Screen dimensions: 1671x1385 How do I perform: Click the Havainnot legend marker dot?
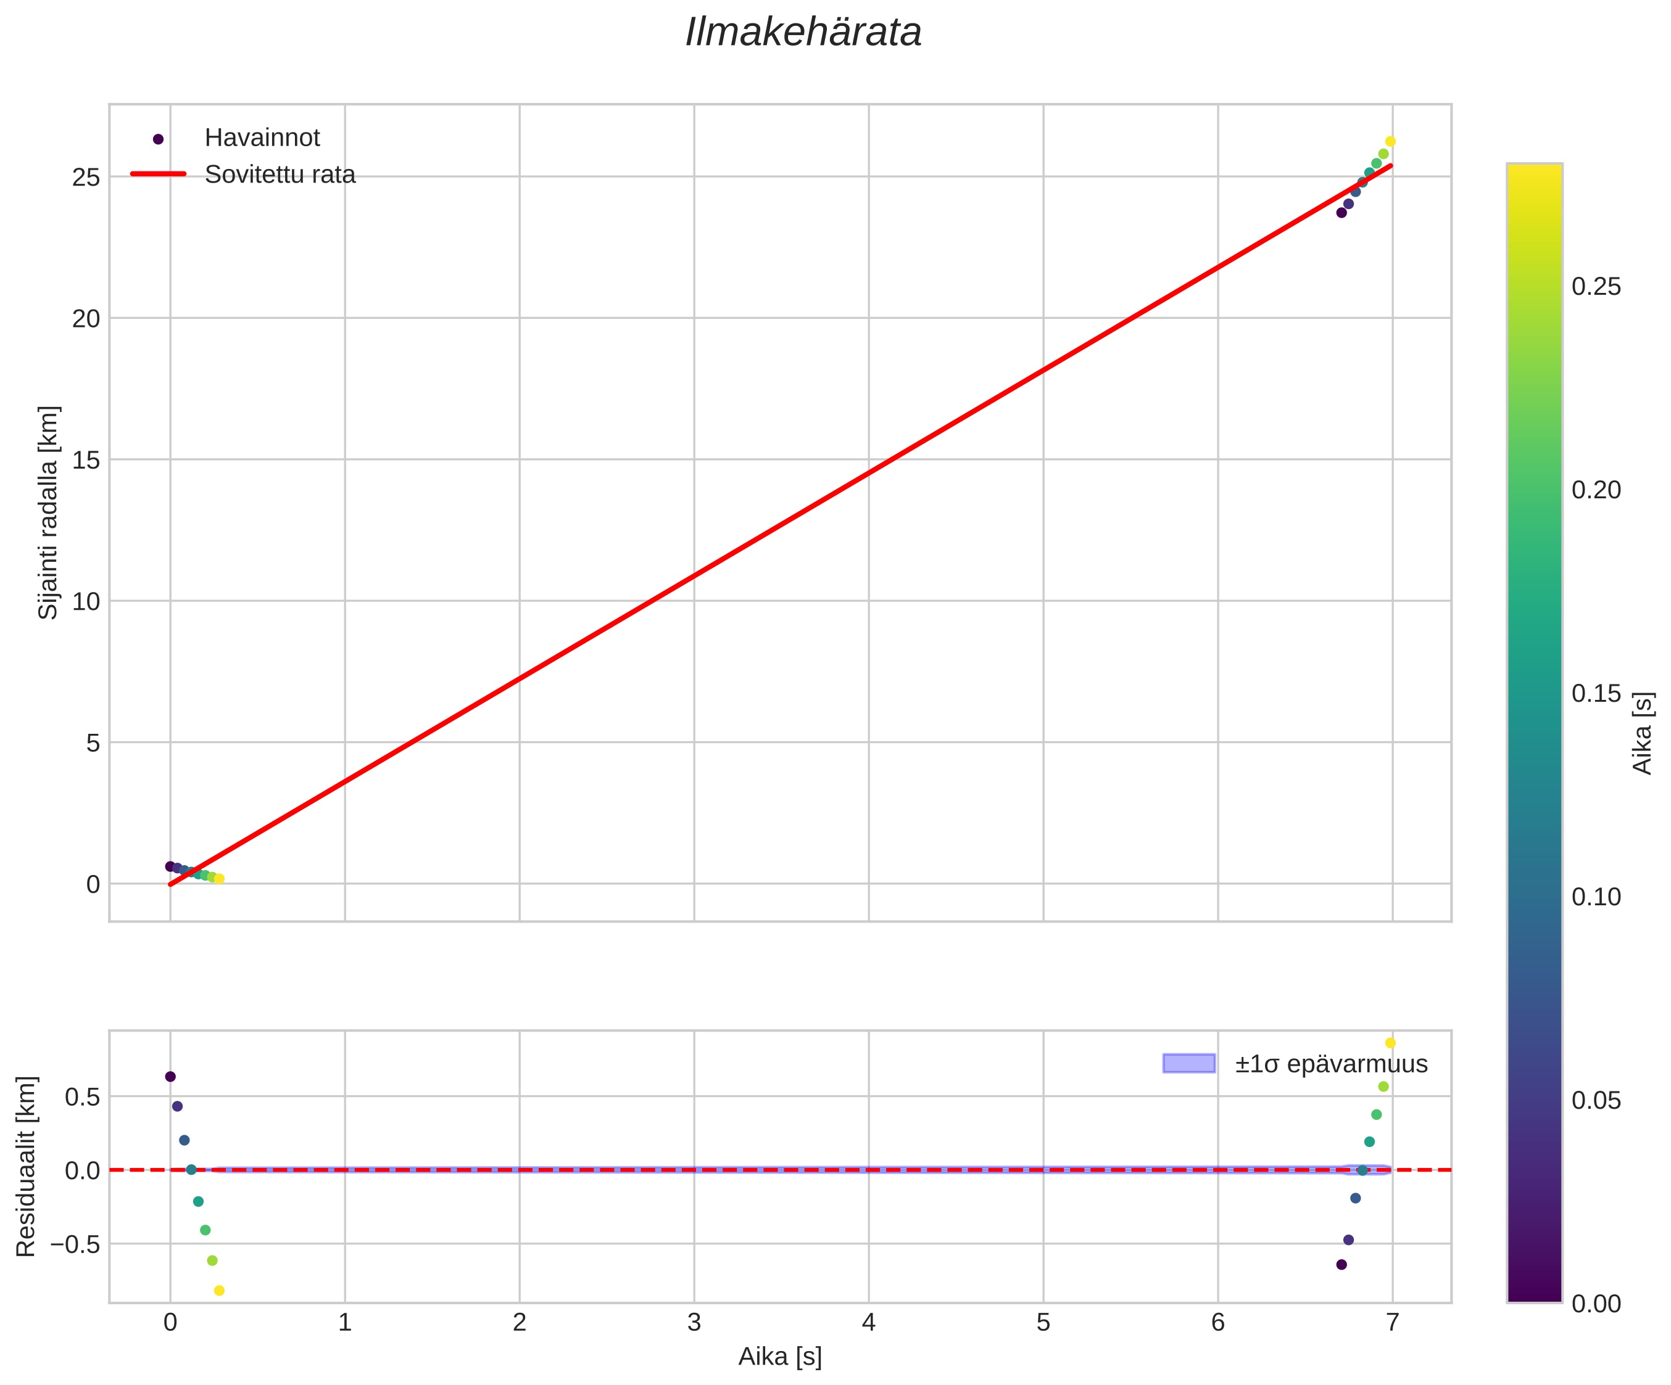[x=157, y=139]
